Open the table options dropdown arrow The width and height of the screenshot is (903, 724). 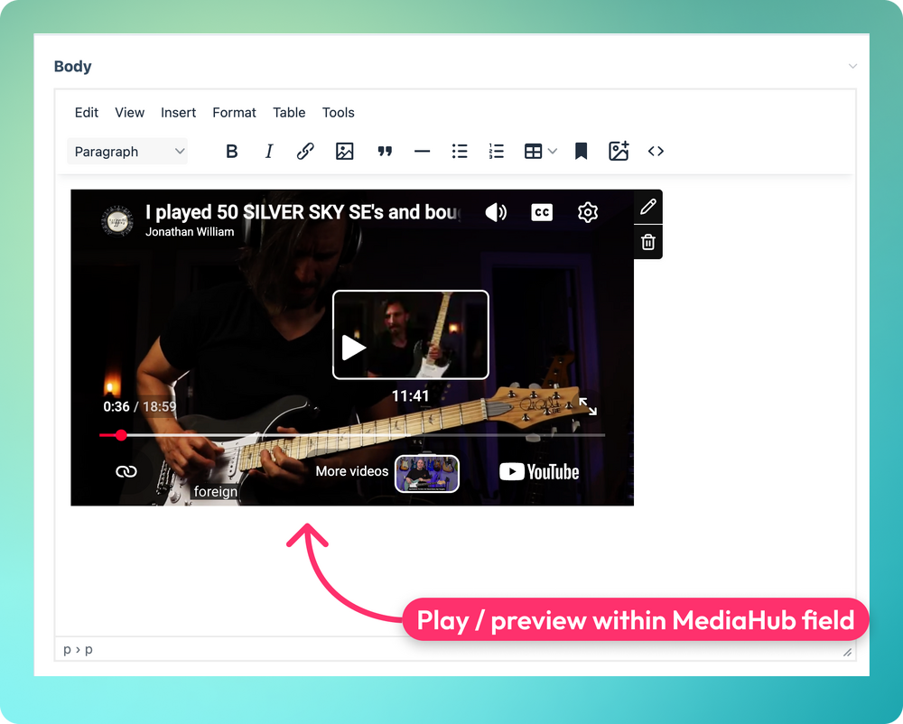(x=553, y=152)
